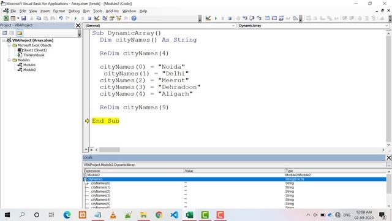Open the View menu
This screenshot has width=392, height=221.
pos(33,11)
